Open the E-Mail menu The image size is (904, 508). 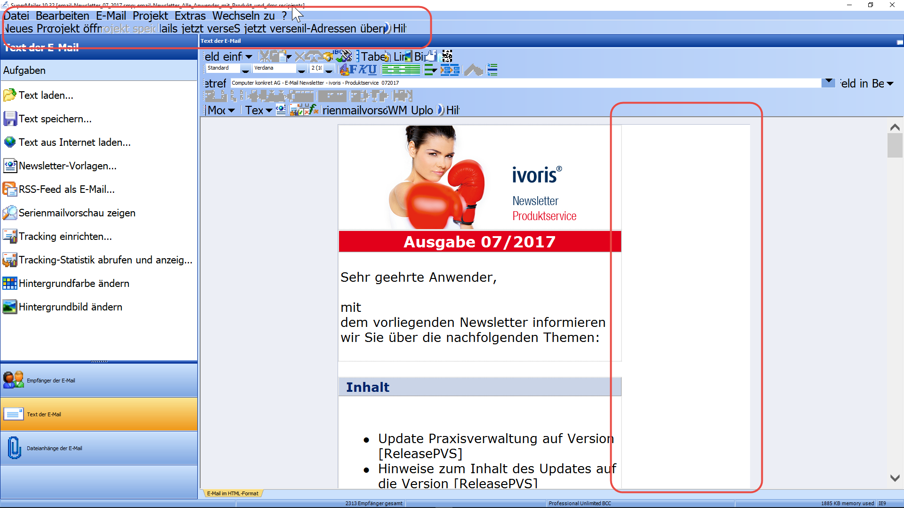pyautogui.click(x=111, y=16)
